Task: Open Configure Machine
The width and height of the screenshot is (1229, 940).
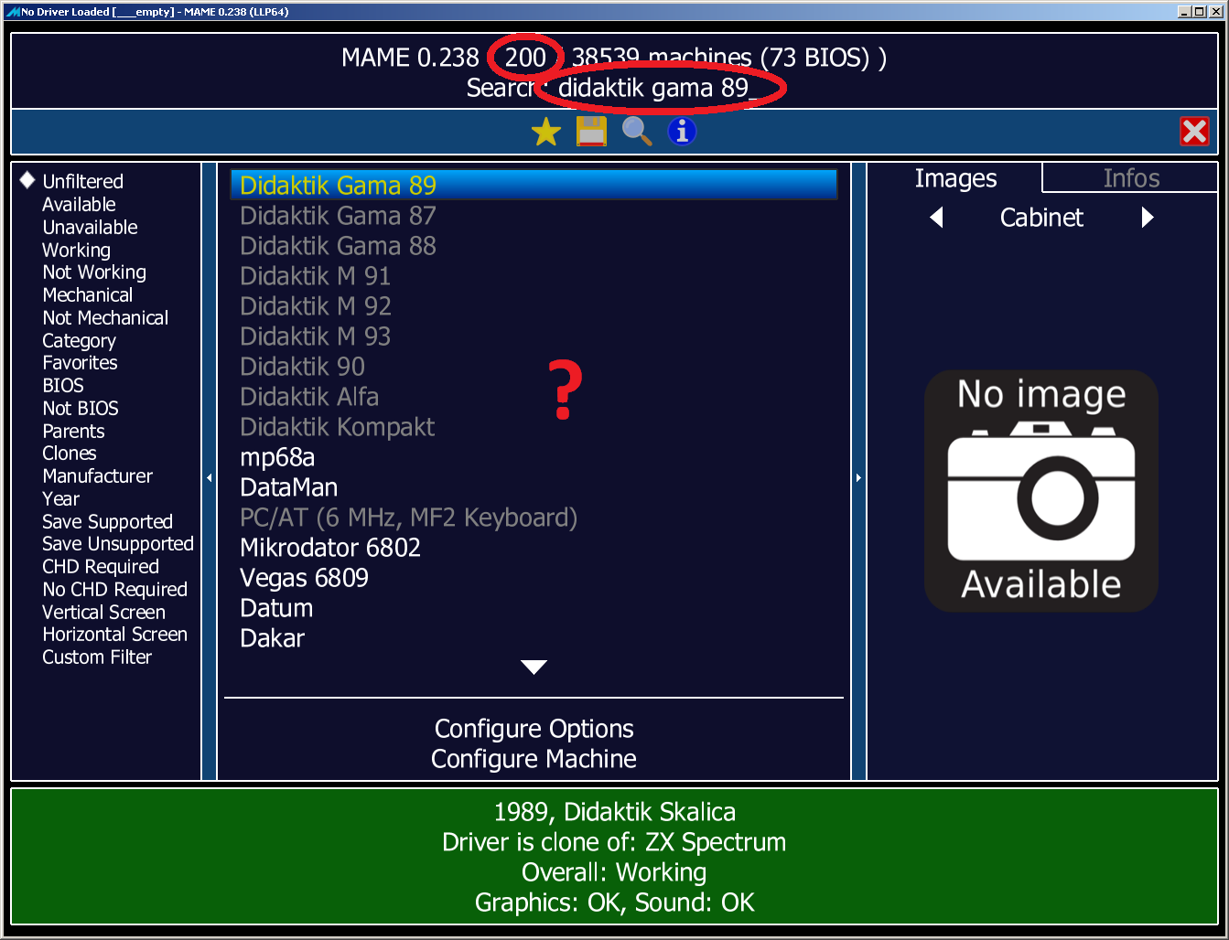Action: (x=534, y=759)
